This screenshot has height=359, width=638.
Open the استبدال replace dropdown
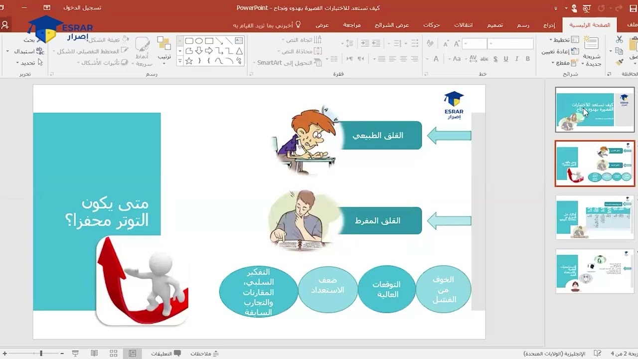pyautogui.click(x=26, y=51)
